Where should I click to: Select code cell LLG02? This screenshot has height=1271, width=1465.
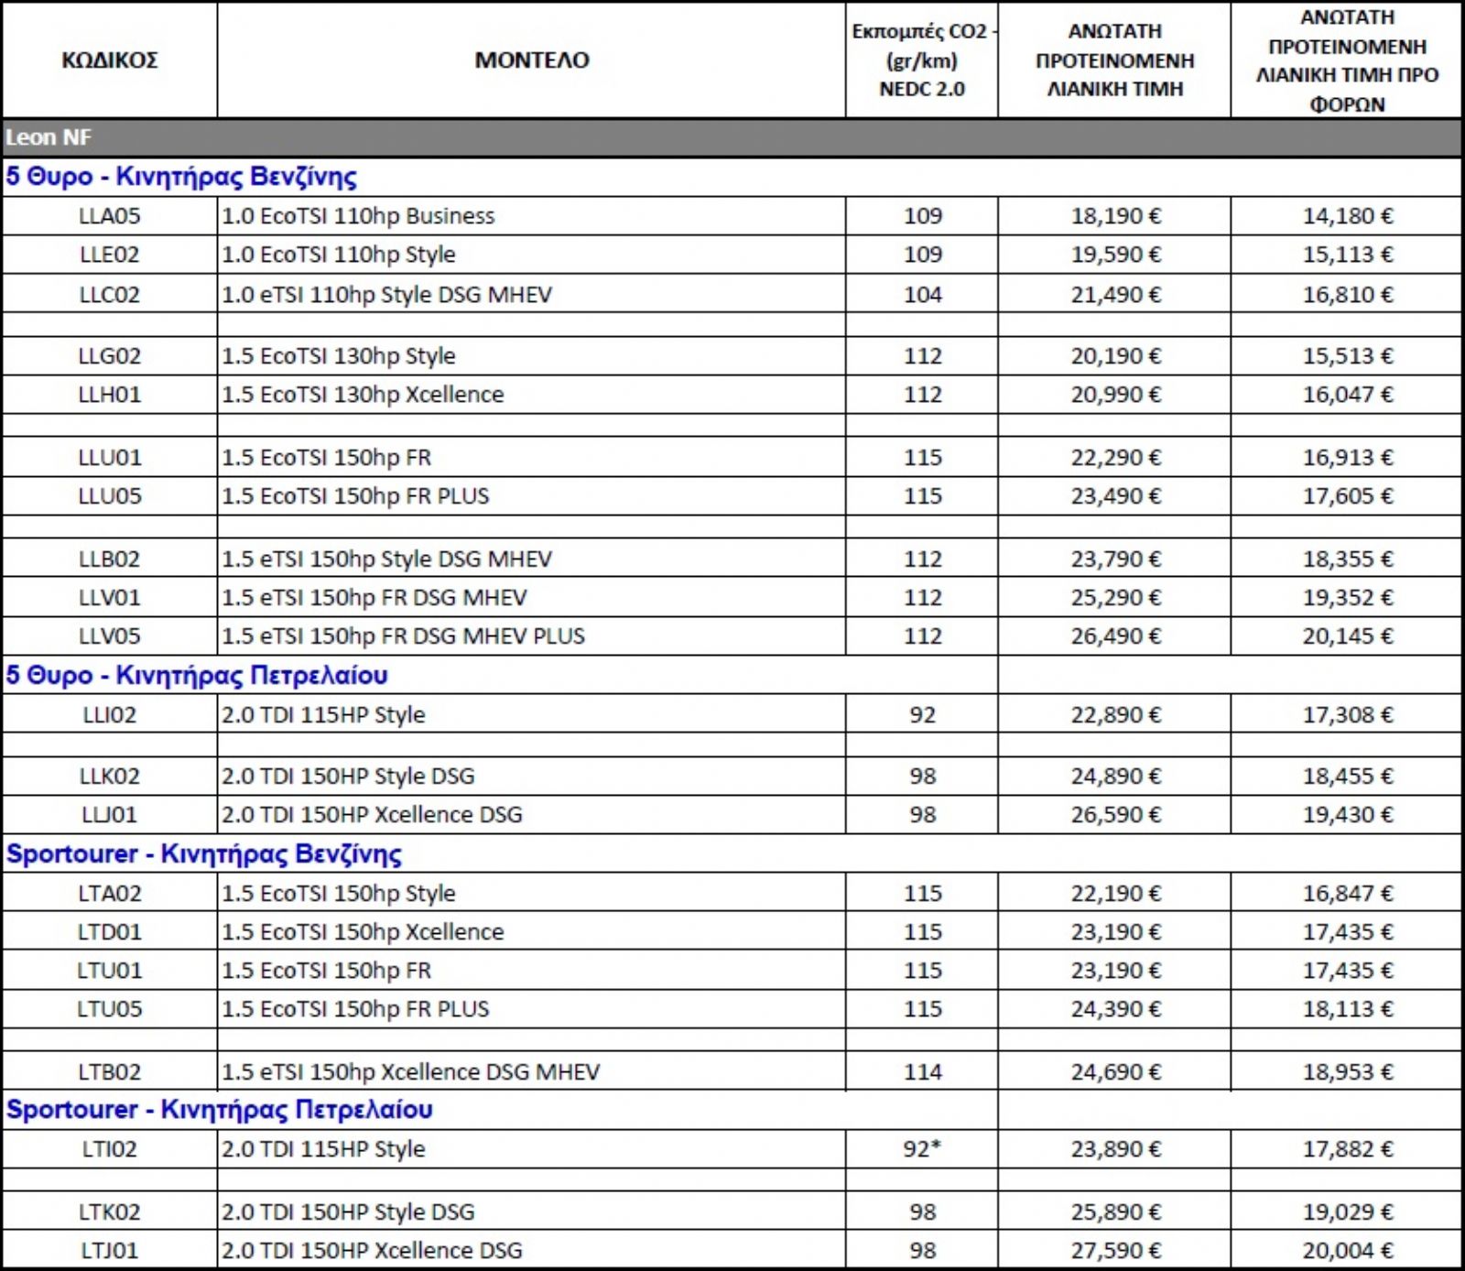tap(109, 356)
